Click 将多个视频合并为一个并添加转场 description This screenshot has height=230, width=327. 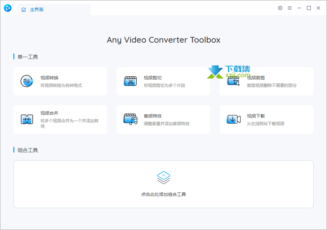69,124
